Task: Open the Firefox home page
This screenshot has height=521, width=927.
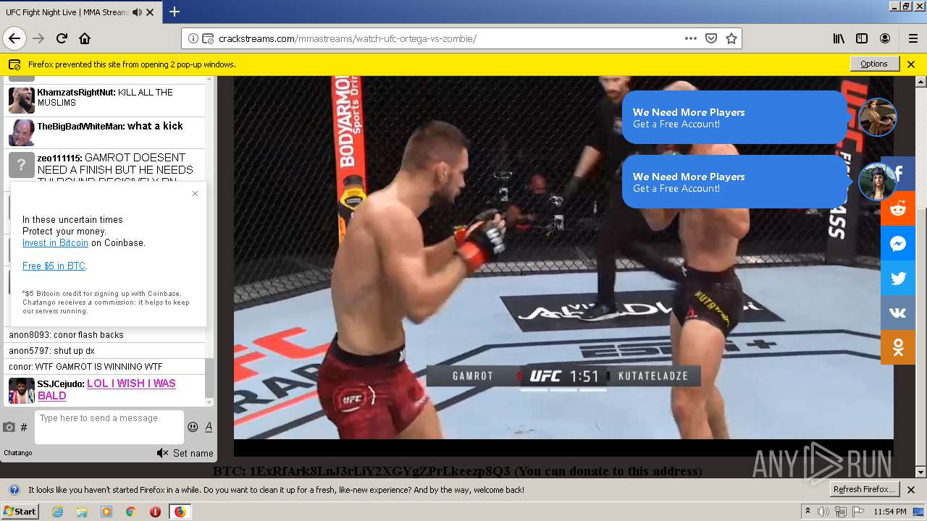Action: click(85, 38)
